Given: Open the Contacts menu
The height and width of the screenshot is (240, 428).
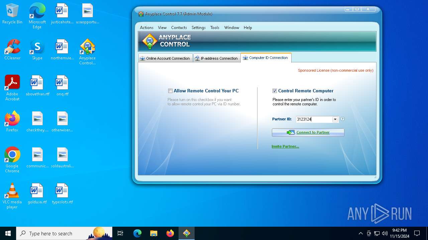Looking at the screenshot, I should click(179, 28).
